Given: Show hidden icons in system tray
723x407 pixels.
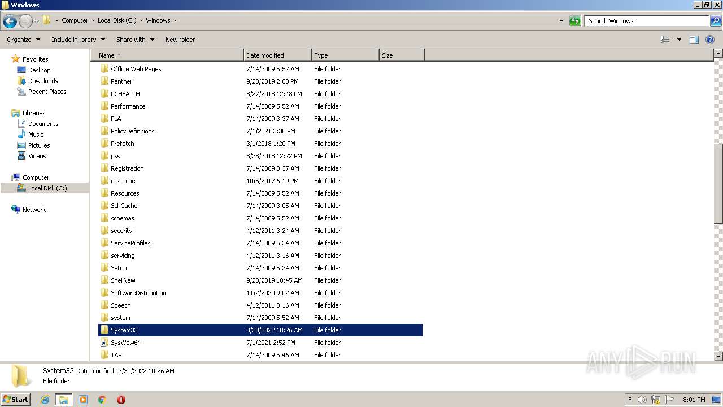Looking at the screenshot, I should tap(630, 400).
